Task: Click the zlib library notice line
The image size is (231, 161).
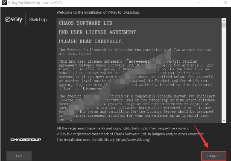Action: [x=103, y=140]
